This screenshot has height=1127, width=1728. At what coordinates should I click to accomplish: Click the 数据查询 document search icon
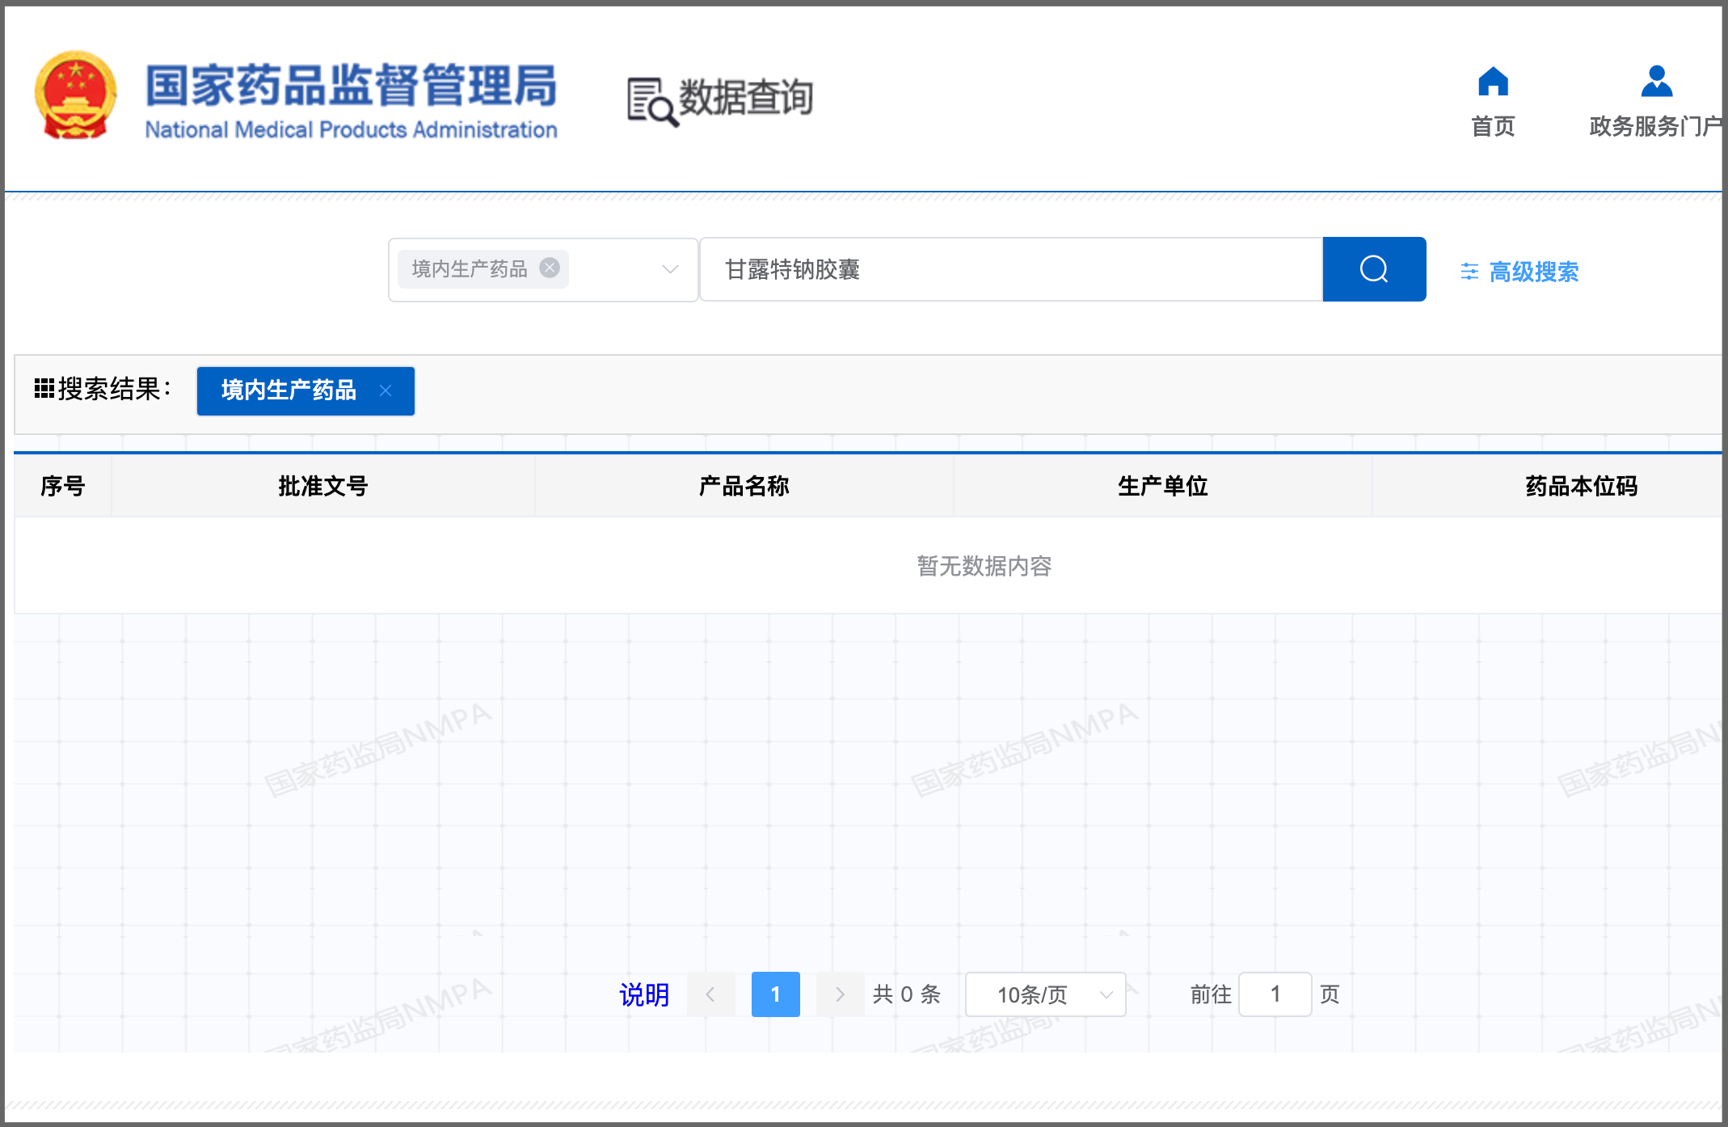tap(651, 102)
